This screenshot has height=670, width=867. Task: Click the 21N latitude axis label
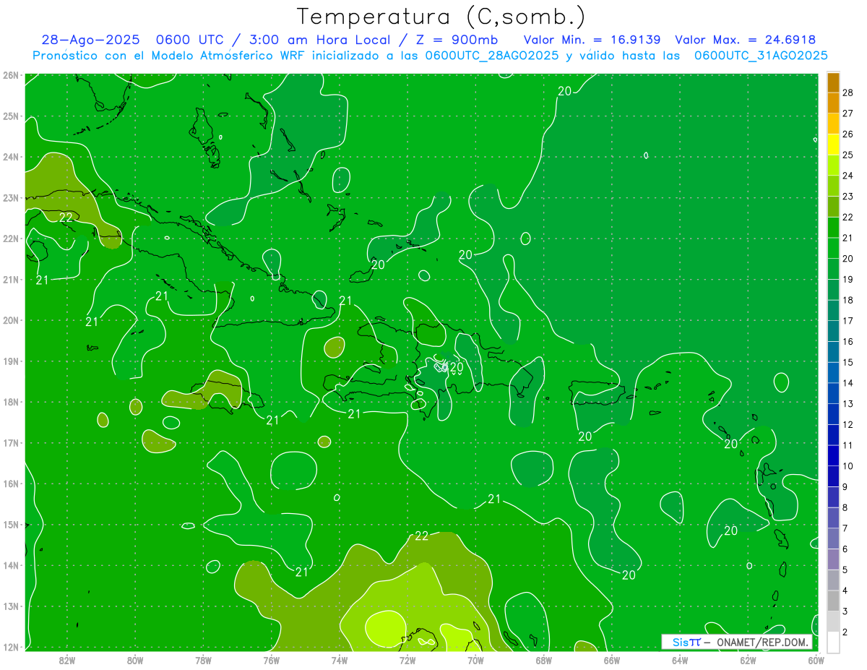pyautogui.click(x=11, y=280)
